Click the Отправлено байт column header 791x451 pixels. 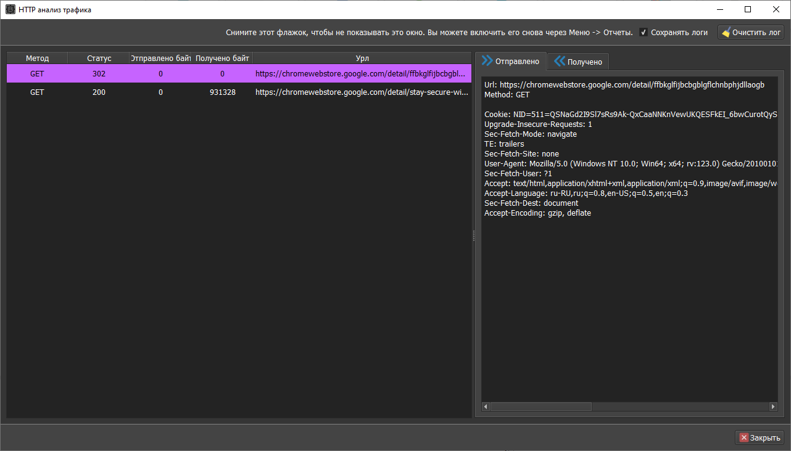pos(160,59)
